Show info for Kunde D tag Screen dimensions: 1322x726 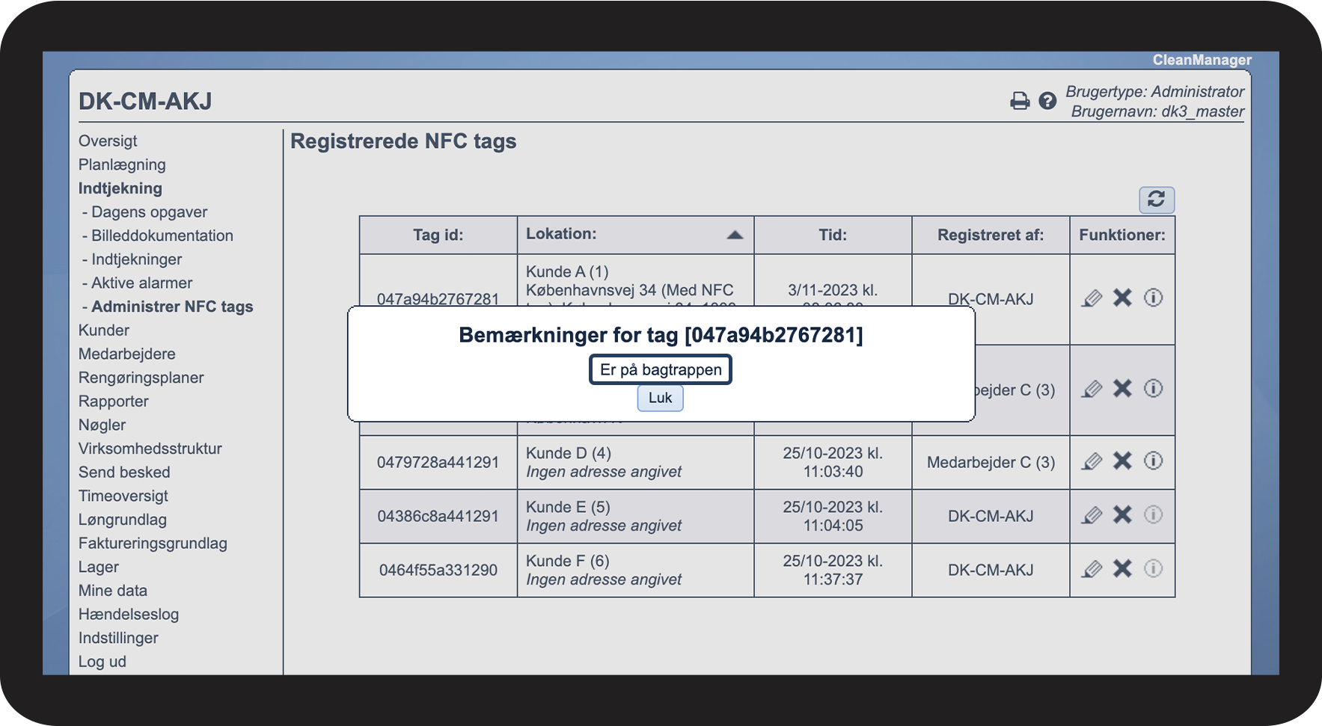coord(1153,461)
